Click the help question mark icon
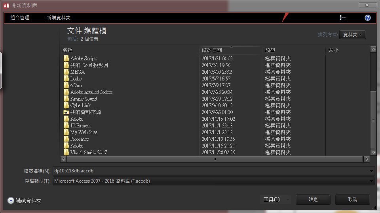The width and height of the screenshot is (380, 213). 367,18
